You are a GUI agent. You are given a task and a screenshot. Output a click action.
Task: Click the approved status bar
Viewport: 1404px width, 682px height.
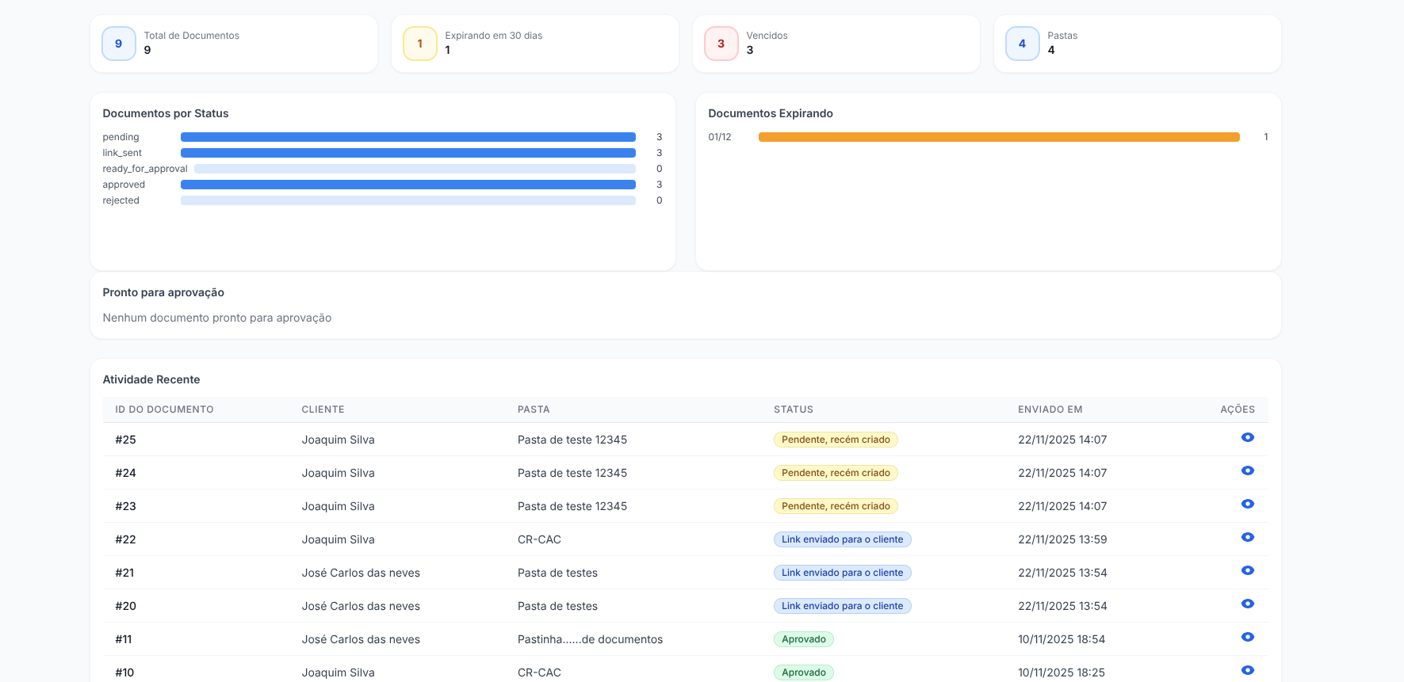pyautogui.click(x=408, y=185)
